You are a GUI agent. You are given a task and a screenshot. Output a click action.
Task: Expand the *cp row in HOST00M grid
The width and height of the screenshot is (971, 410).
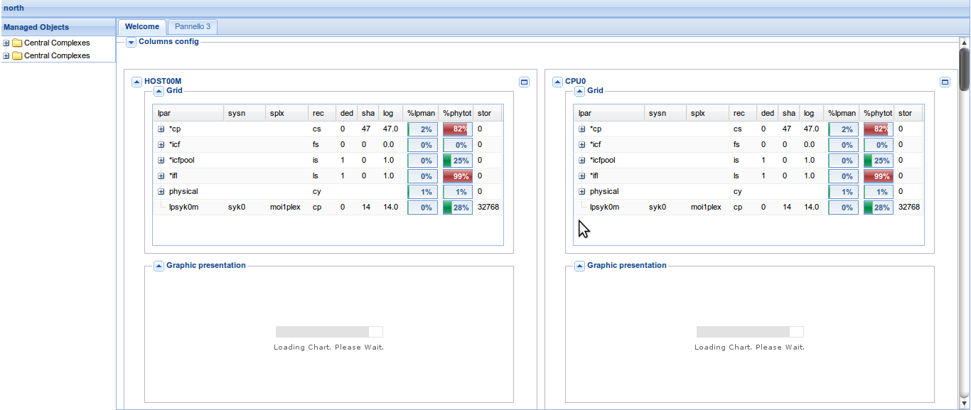point(161,129)
